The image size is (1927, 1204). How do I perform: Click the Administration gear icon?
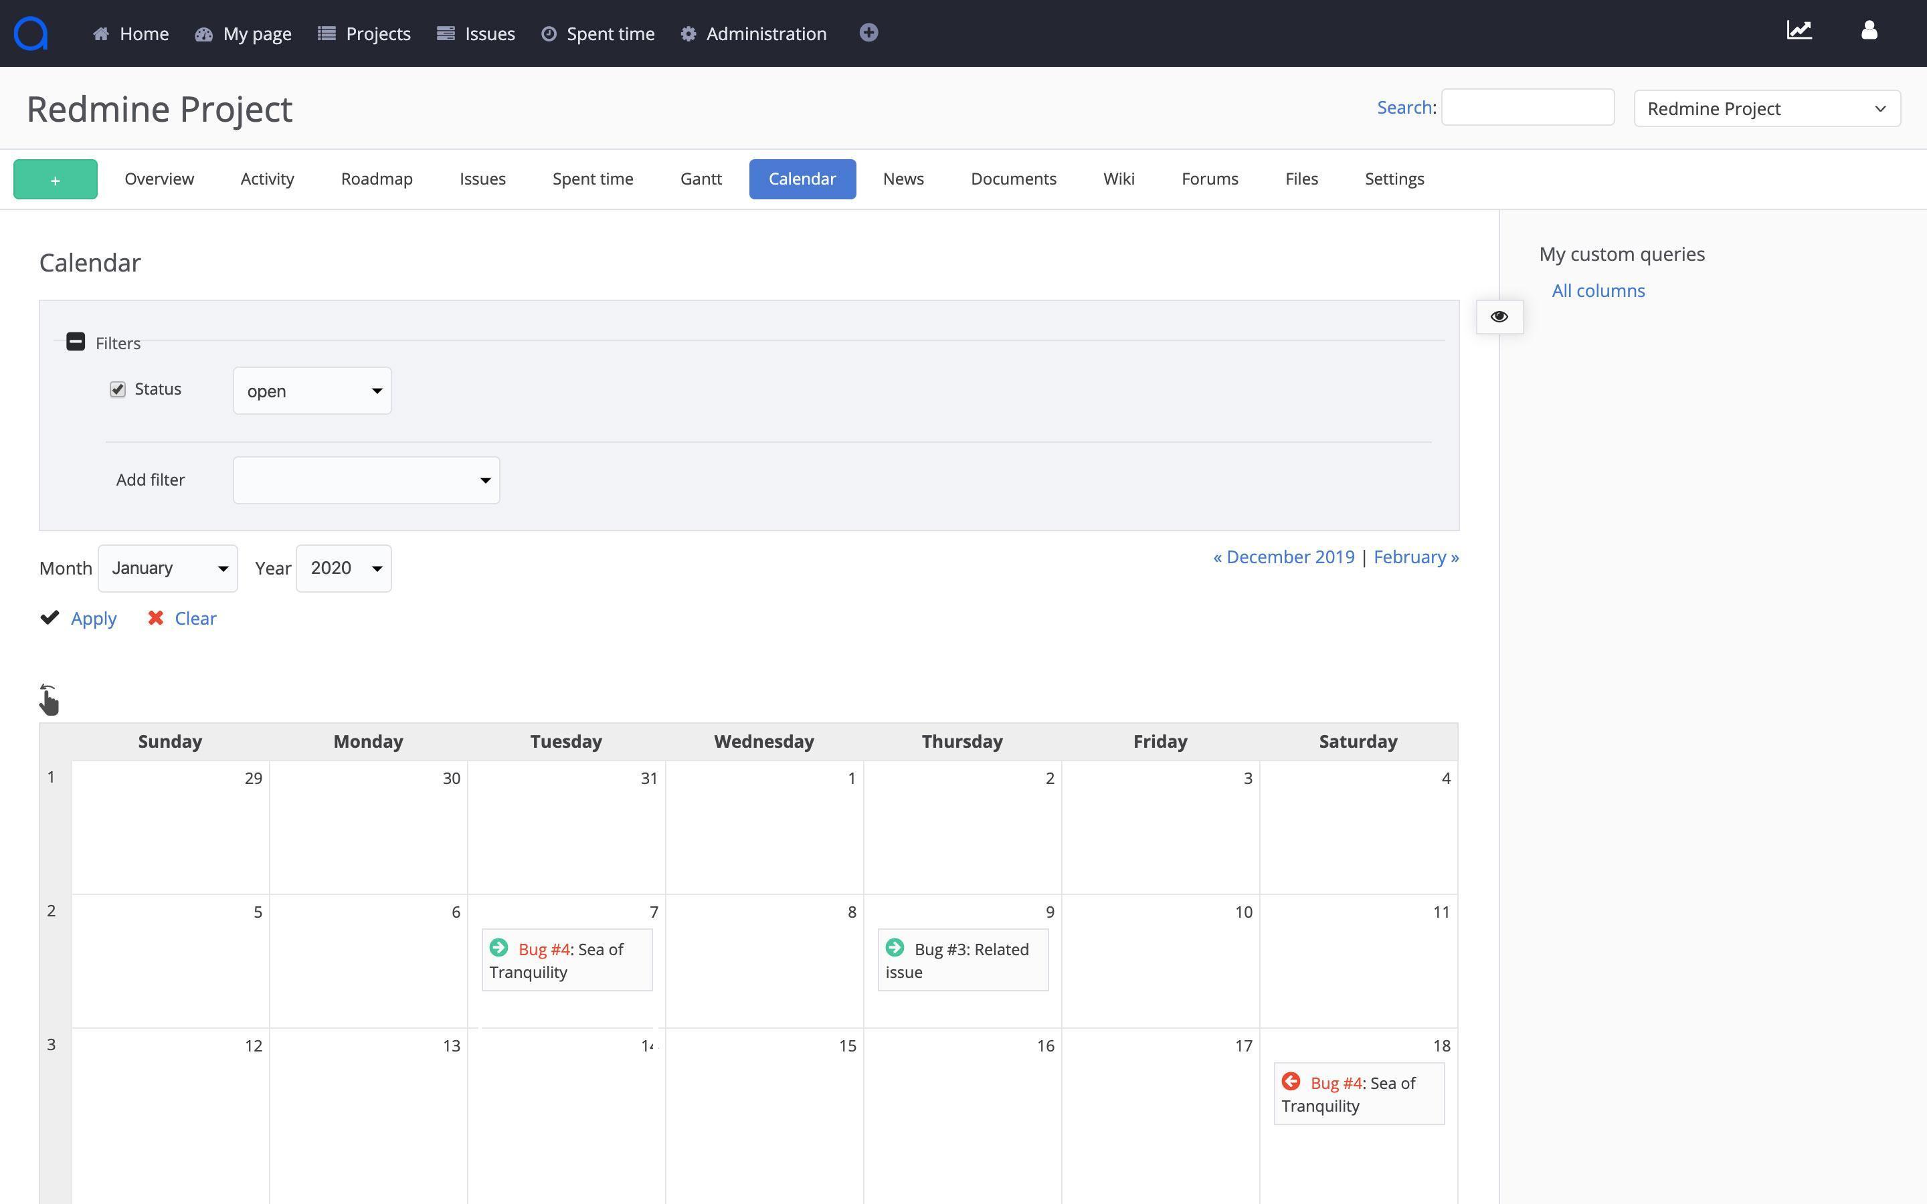[689, 33]
